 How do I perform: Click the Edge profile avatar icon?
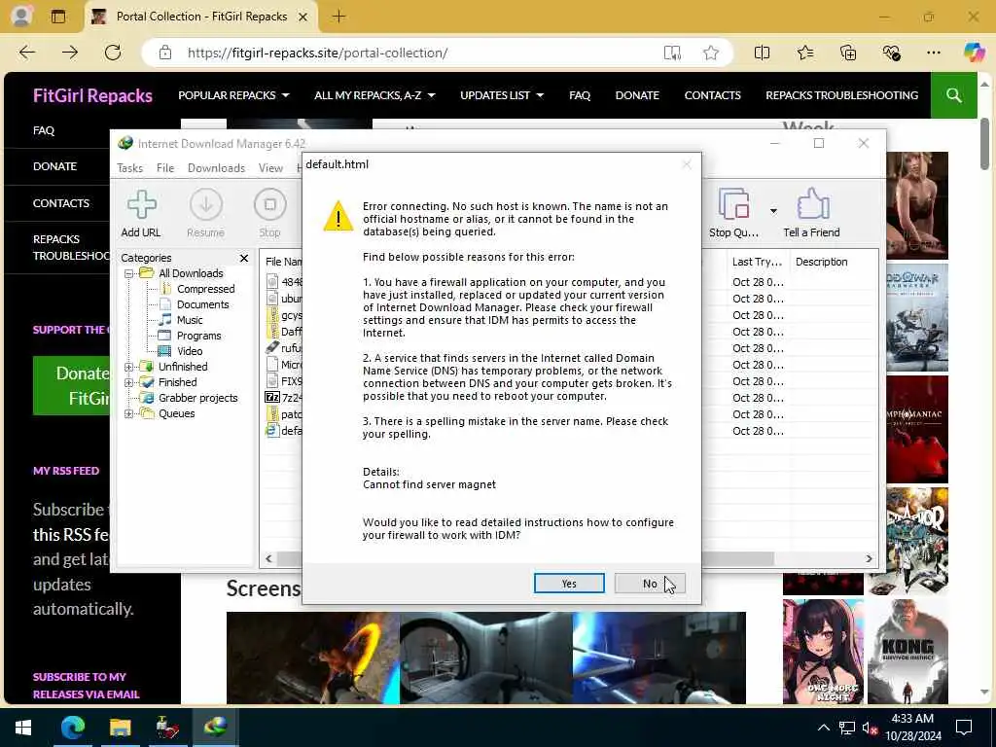click(x=21, y=17)
